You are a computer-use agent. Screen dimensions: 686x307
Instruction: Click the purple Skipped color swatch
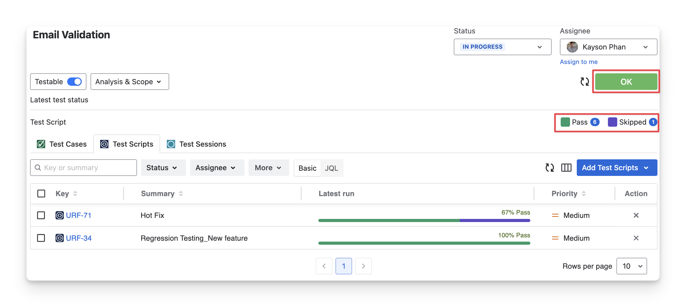coord(612,122)
